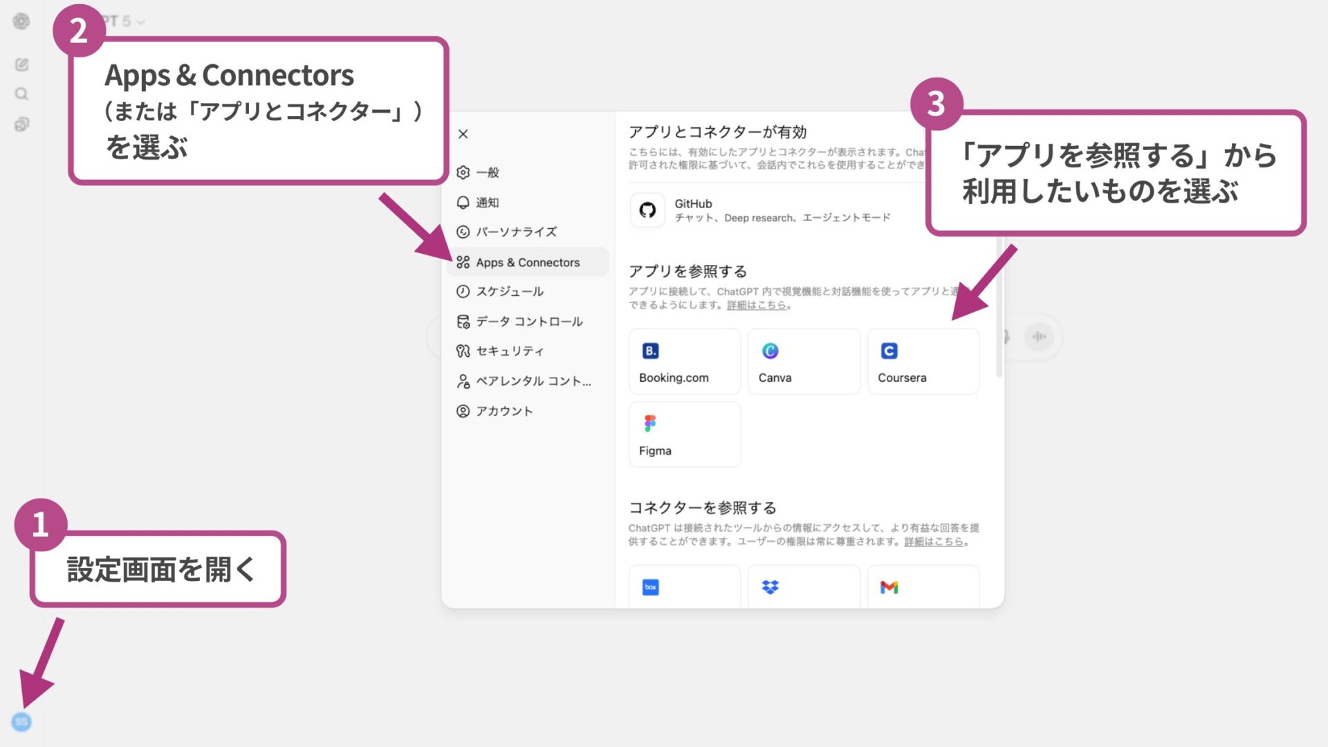Open the アカウント settings section
Screen dimensions: 1328x747
pos(504,410)
